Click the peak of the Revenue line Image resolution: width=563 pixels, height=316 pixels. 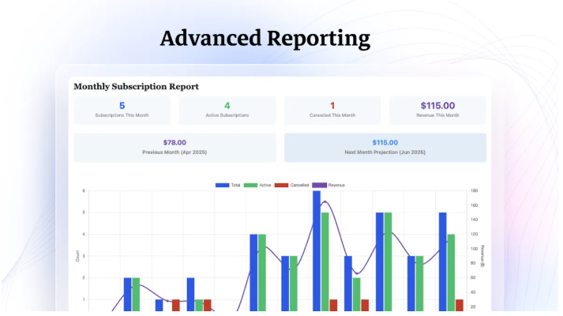point(324,201)
